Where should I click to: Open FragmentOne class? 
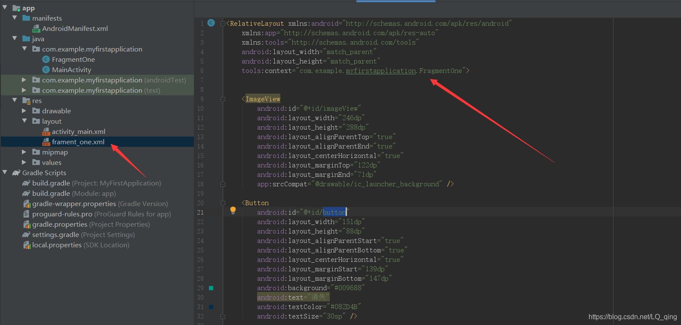(x=74, y=59)
